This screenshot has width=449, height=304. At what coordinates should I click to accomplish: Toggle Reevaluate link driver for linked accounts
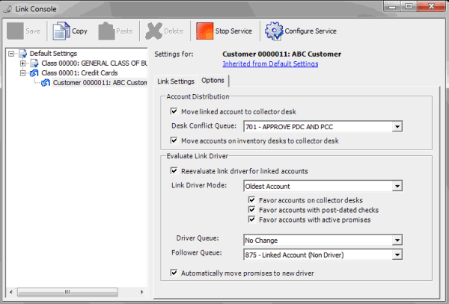174,170
